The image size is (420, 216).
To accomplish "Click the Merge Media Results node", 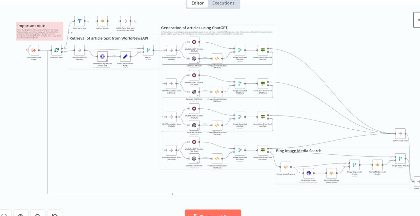I will pyautogui.click(x=400, y=159).
